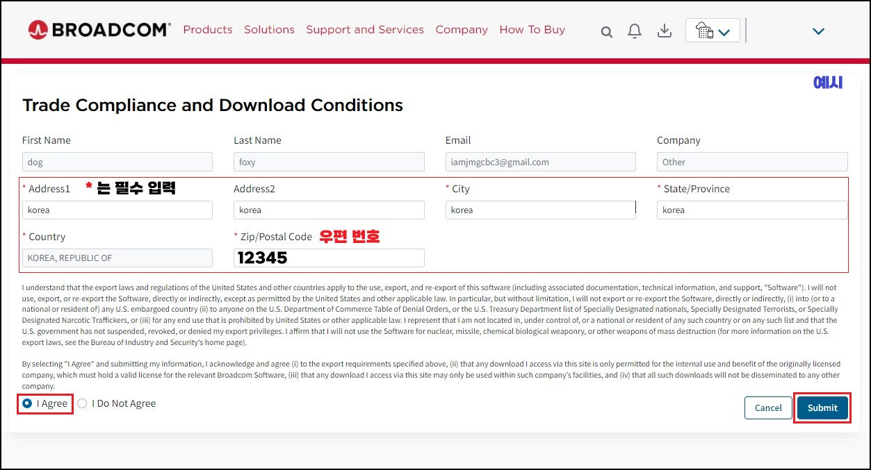Click the State/Province input field
This screenshot has height=470, width=871.
[x=752, y=210]
